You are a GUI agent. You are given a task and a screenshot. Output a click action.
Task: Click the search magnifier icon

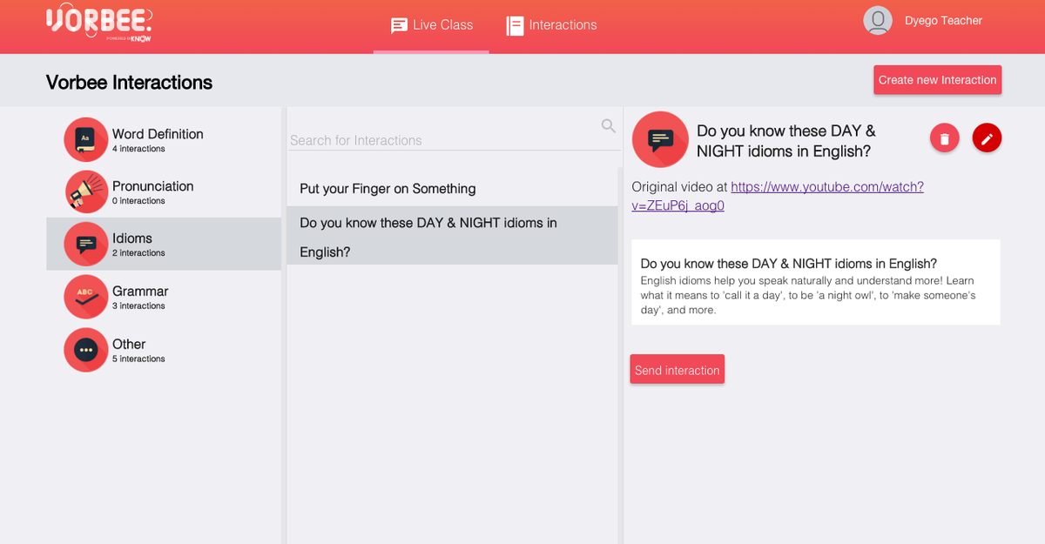pyautogui.click(x=609, y=126)
